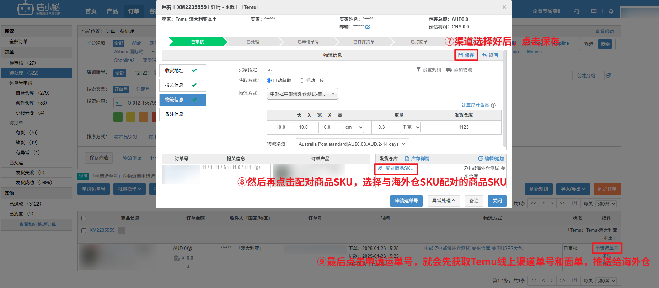Screen dimensions: 659x288
Task: Open the weight unit kilogram dropdown
Action: tap(410, 127)
